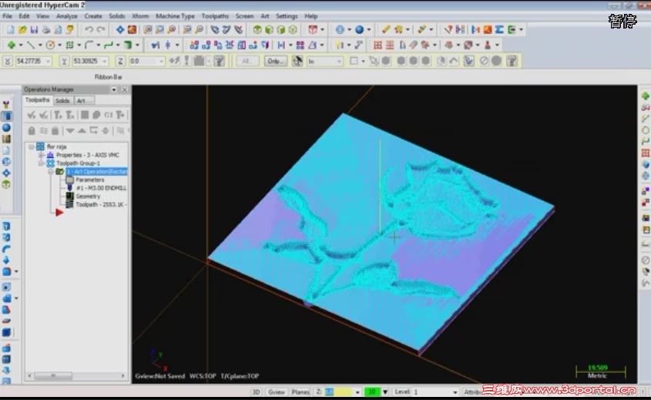Click the Undo arrow icon

click(89, 30)
